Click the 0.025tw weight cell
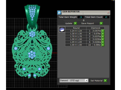The width and height of the screenshot is (121, 90). 97,39
